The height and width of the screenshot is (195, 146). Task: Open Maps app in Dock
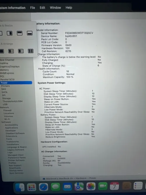(79, 187)
